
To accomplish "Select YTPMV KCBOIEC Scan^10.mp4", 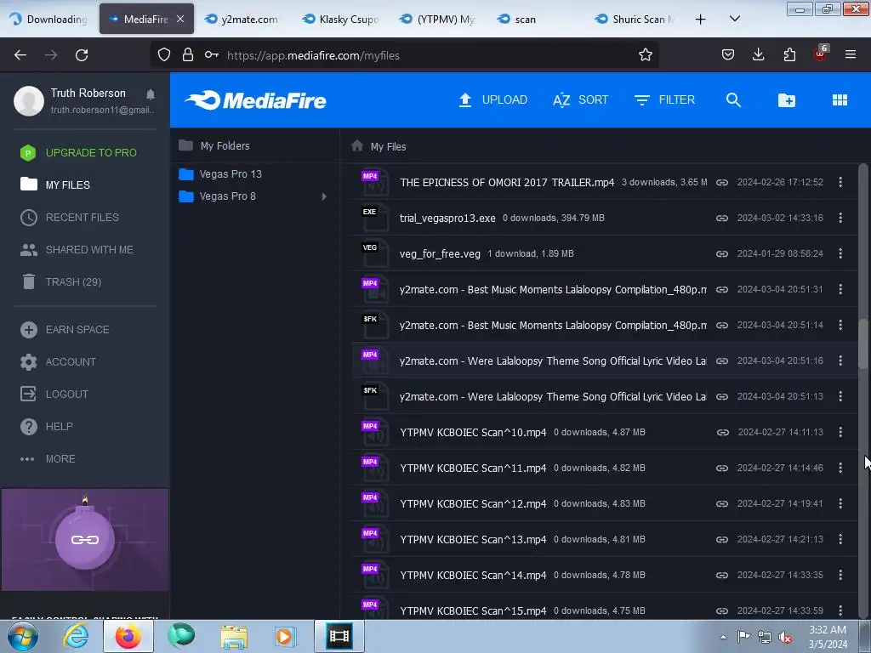I will (x=473, y=433).
